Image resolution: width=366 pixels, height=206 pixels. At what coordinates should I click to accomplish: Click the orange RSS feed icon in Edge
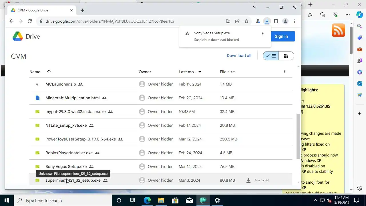[x=338, y=30]
